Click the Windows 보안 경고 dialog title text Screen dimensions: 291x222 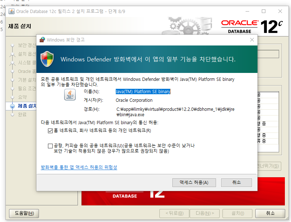[x=66, y=40]
